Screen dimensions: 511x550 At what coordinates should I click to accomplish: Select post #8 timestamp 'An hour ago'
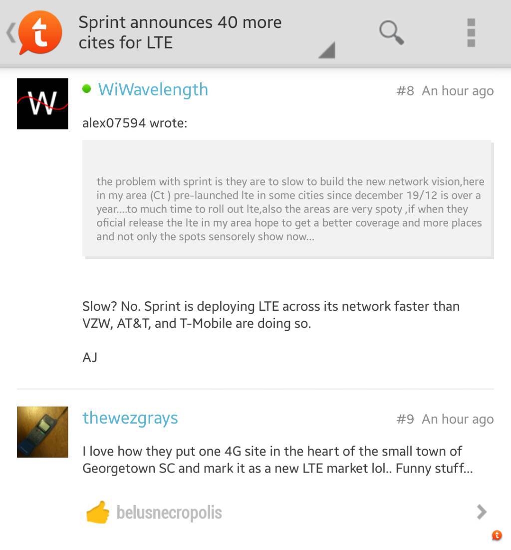(458, 91)
